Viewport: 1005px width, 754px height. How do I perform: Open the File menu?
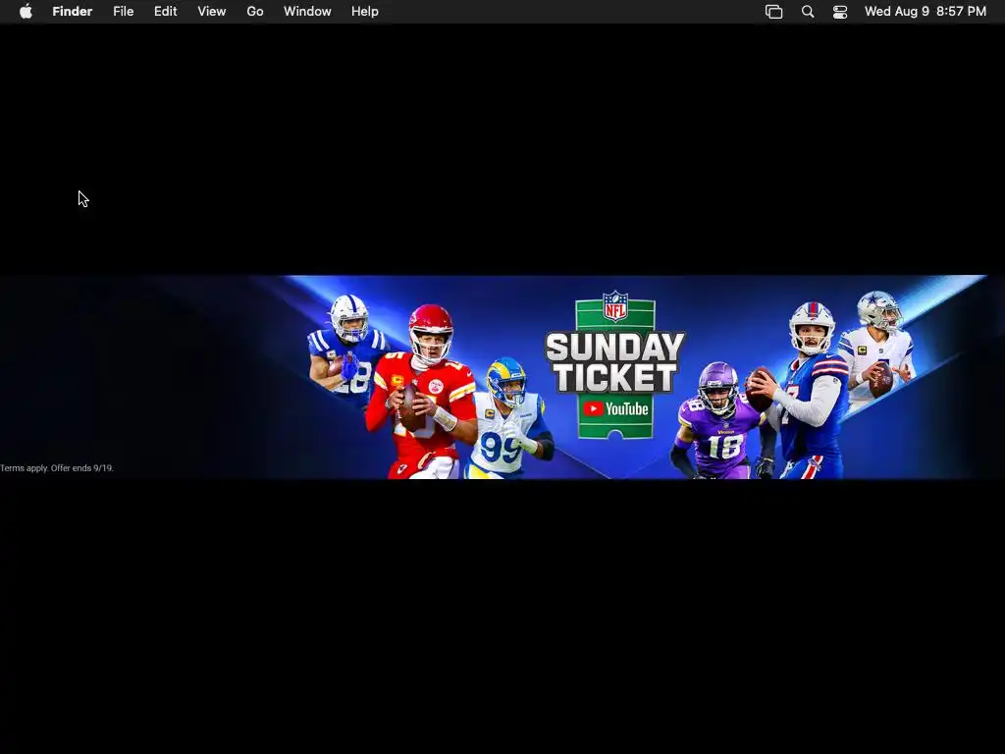pos(123,12)
